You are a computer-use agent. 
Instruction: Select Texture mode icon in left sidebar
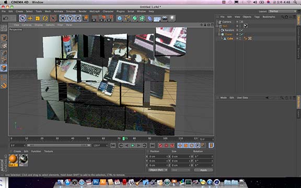pos(4,45)
